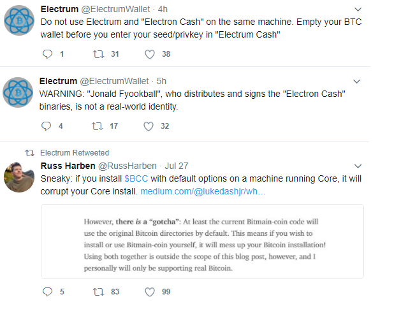Retweet the 'Jonald Fyookball' warning tweet
This screenshot has width=401, height=311.
coord(98,126)
